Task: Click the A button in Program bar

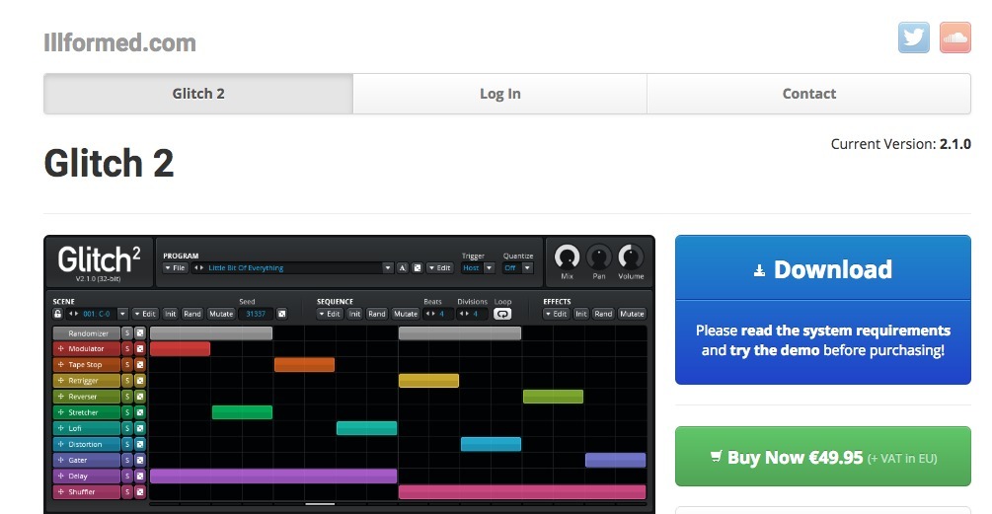Action: [402, 268]
